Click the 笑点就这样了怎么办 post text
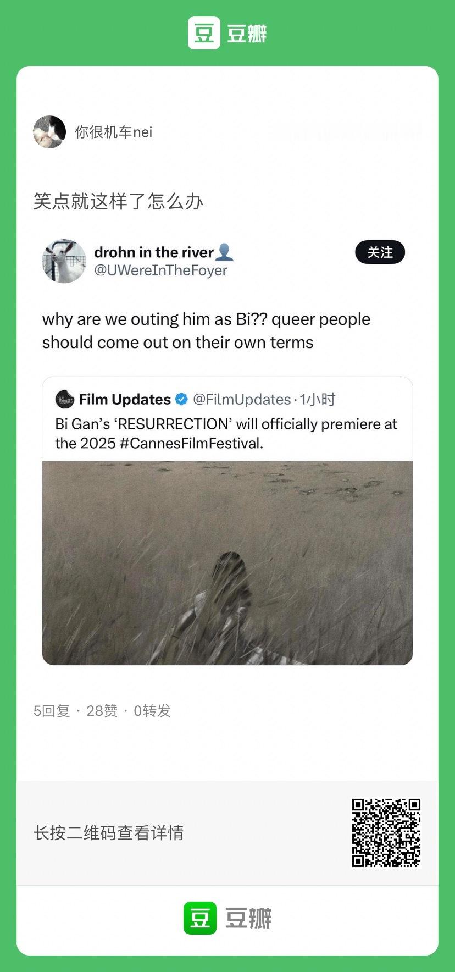 (x=118, y=201)
